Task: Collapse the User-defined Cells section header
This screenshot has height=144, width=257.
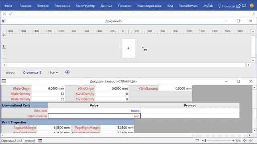Action: tap(25, 105)
